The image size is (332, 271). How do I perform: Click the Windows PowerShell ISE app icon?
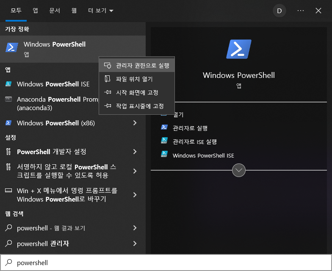pyautogui.click(x=8, y=84)
